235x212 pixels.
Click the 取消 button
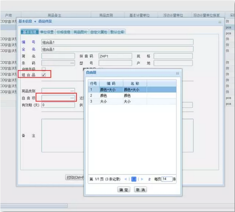coord(140,190)
